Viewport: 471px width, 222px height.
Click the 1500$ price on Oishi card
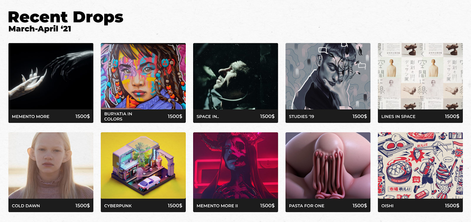452,206
